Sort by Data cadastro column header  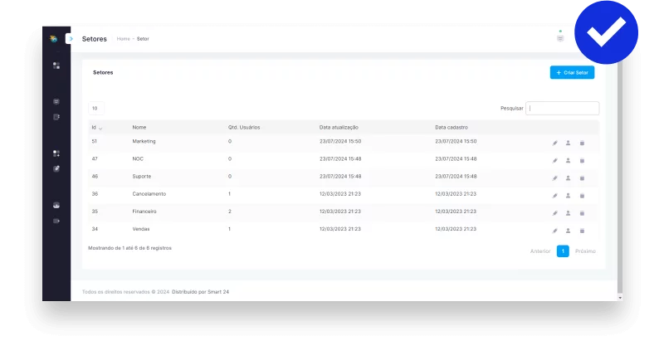pos(452,128)
